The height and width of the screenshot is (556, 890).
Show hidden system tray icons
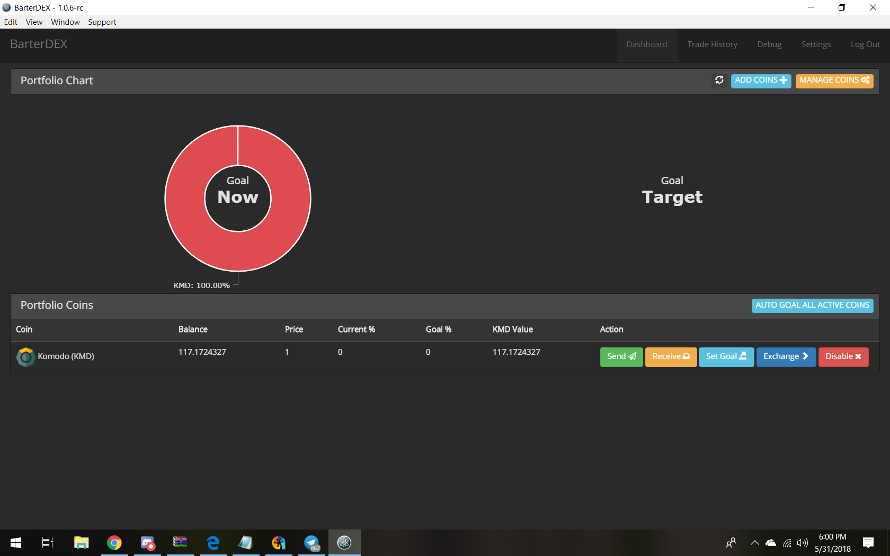[x=755, y=543]
